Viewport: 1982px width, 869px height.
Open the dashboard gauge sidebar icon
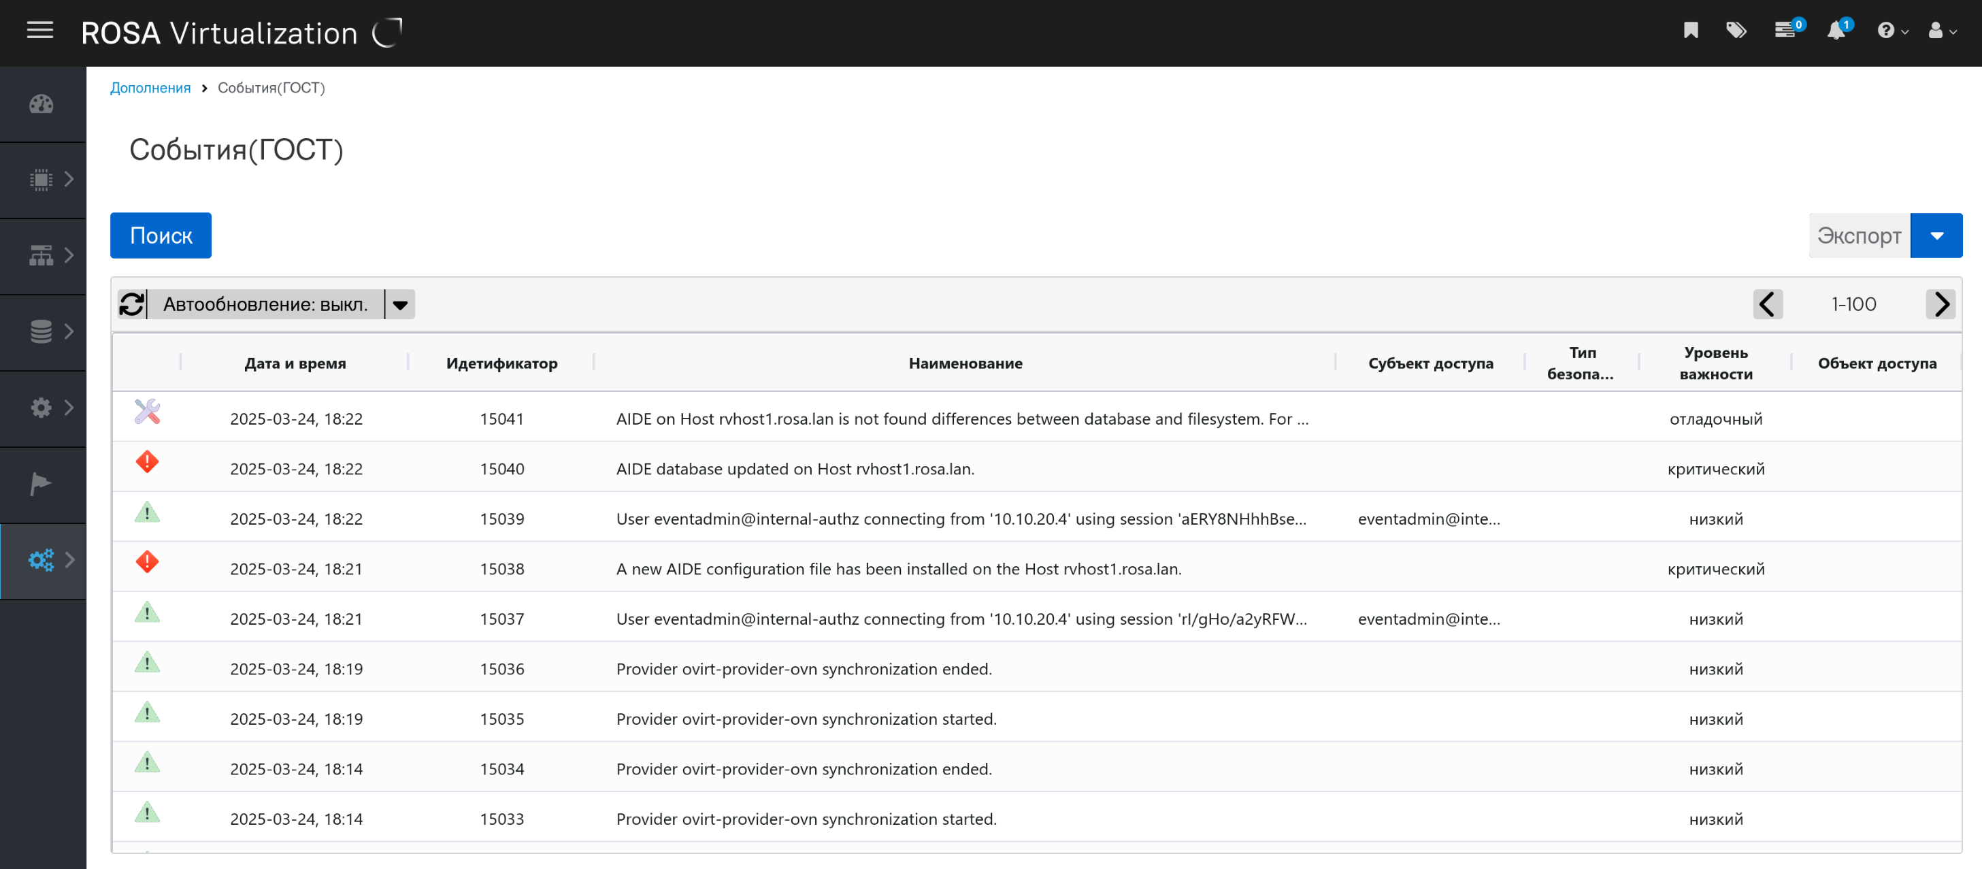[x=42, y=104]
